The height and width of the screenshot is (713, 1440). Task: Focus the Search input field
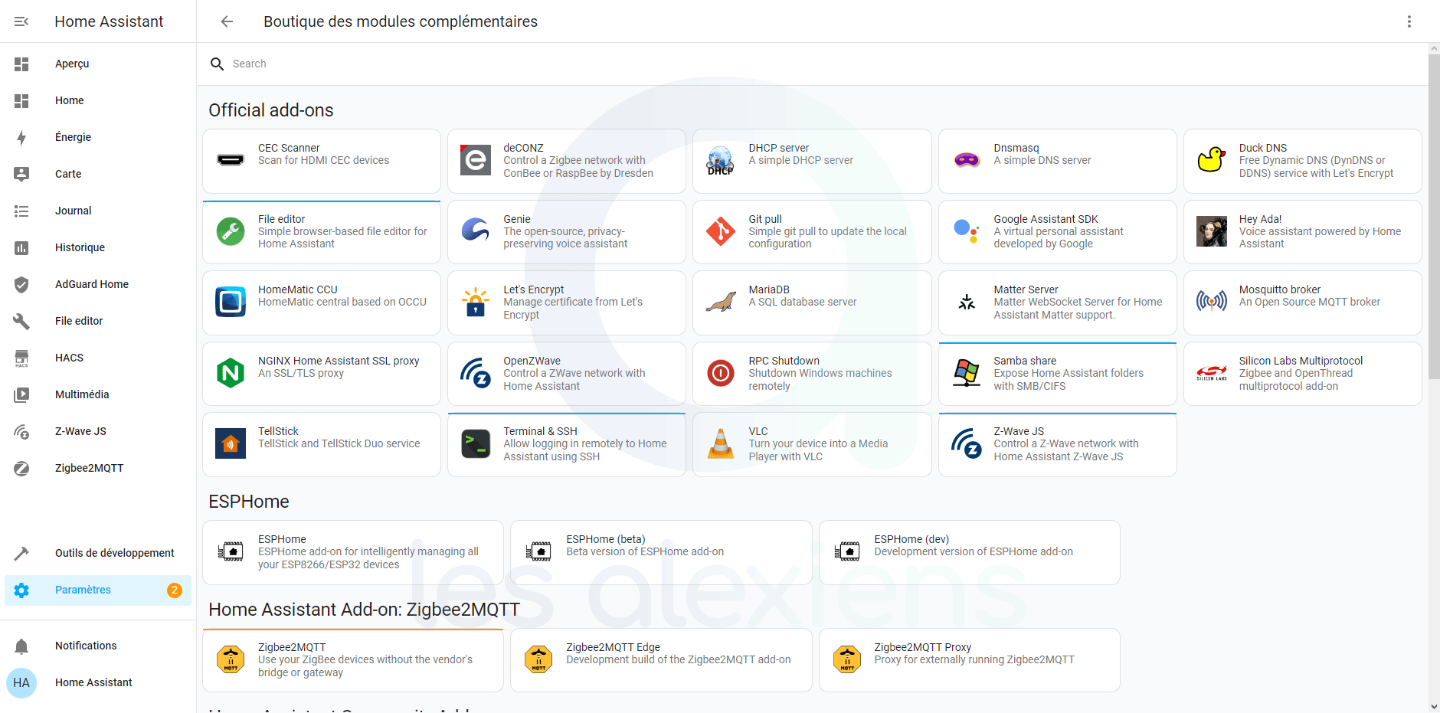pos(812,64)
